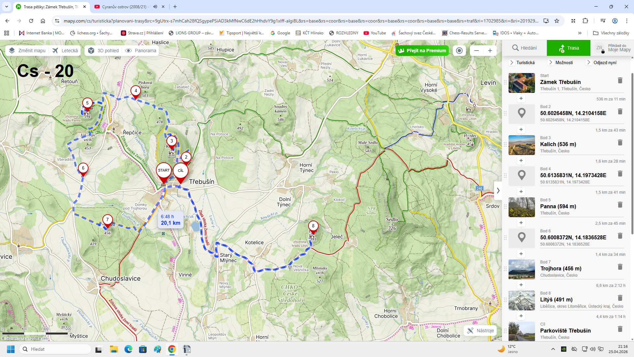Toggle the Panorama street view layer
634x357 pixels.
pos(141,51)
